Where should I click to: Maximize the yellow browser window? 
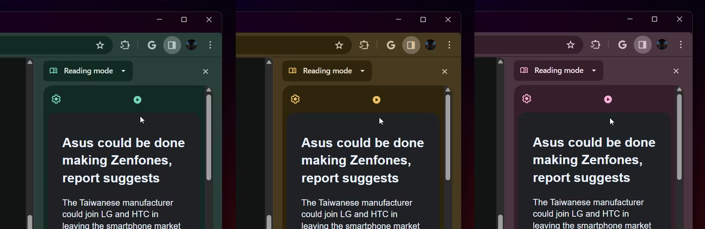tap(423, 20)
